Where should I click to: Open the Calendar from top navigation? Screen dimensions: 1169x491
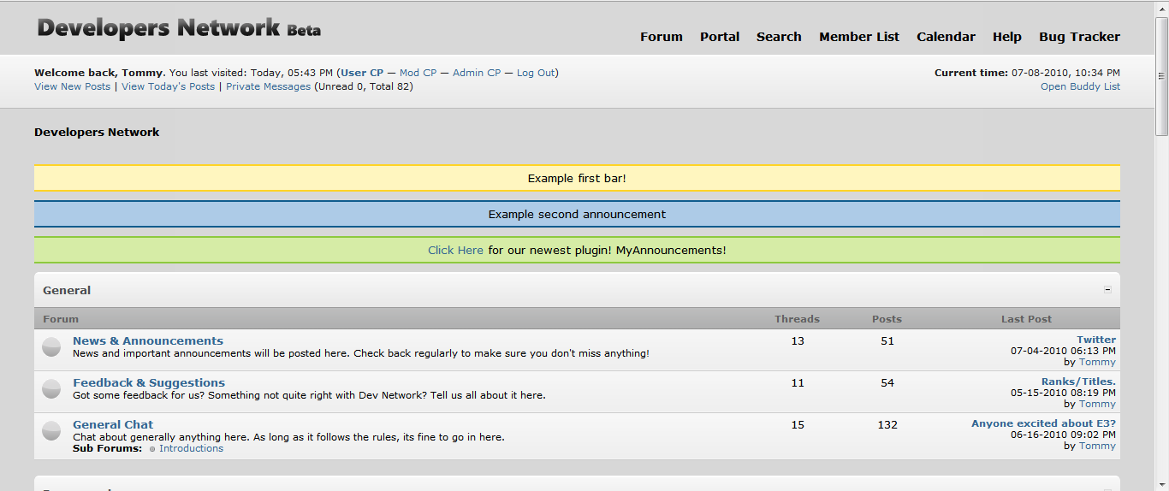tap(946, 37)
